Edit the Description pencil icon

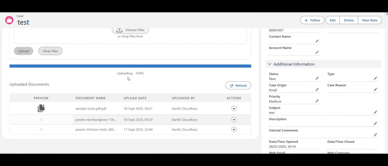(375, 123)
